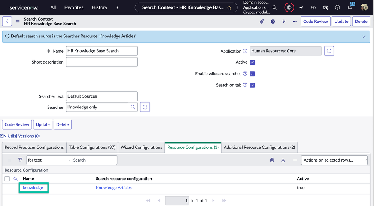Screen dimensions: 374x206
Task: Click the globe scope icon
Action: 289,7
